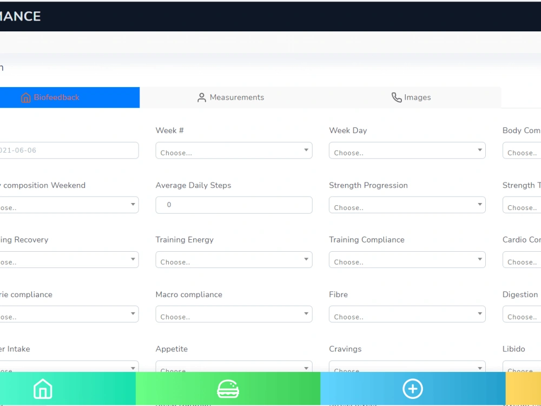
Task: Expand the Recovery dropdown
Action: point(69,260)
